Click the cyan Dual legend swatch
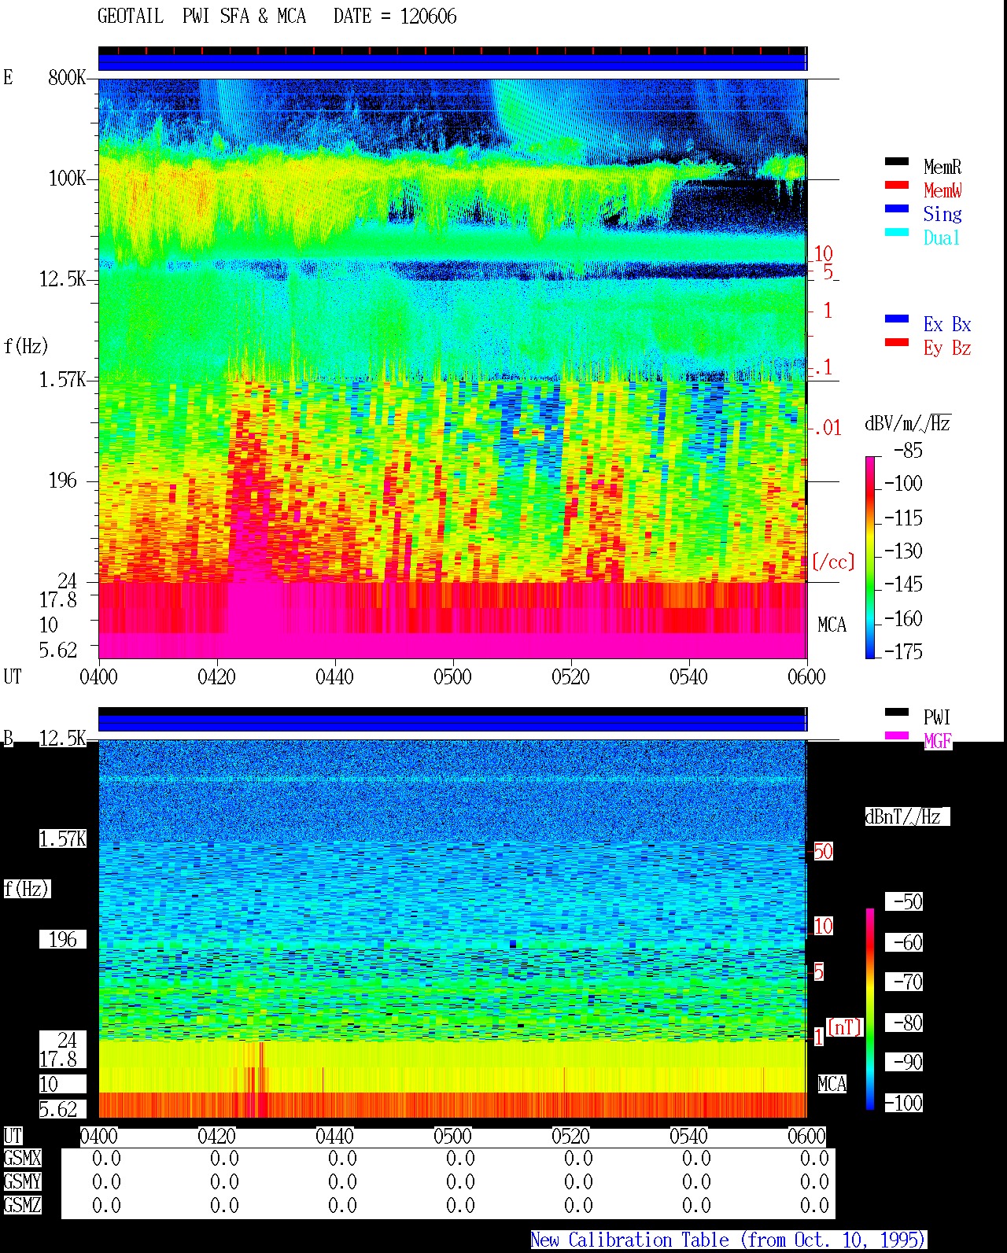 (x=897, y=233)
